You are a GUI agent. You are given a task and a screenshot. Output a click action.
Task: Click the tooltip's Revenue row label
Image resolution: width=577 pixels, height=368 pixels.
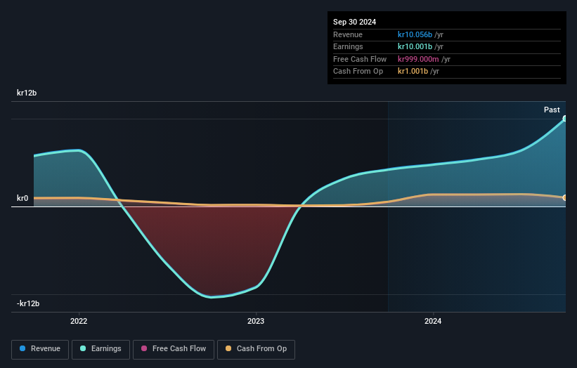(348, 34)
